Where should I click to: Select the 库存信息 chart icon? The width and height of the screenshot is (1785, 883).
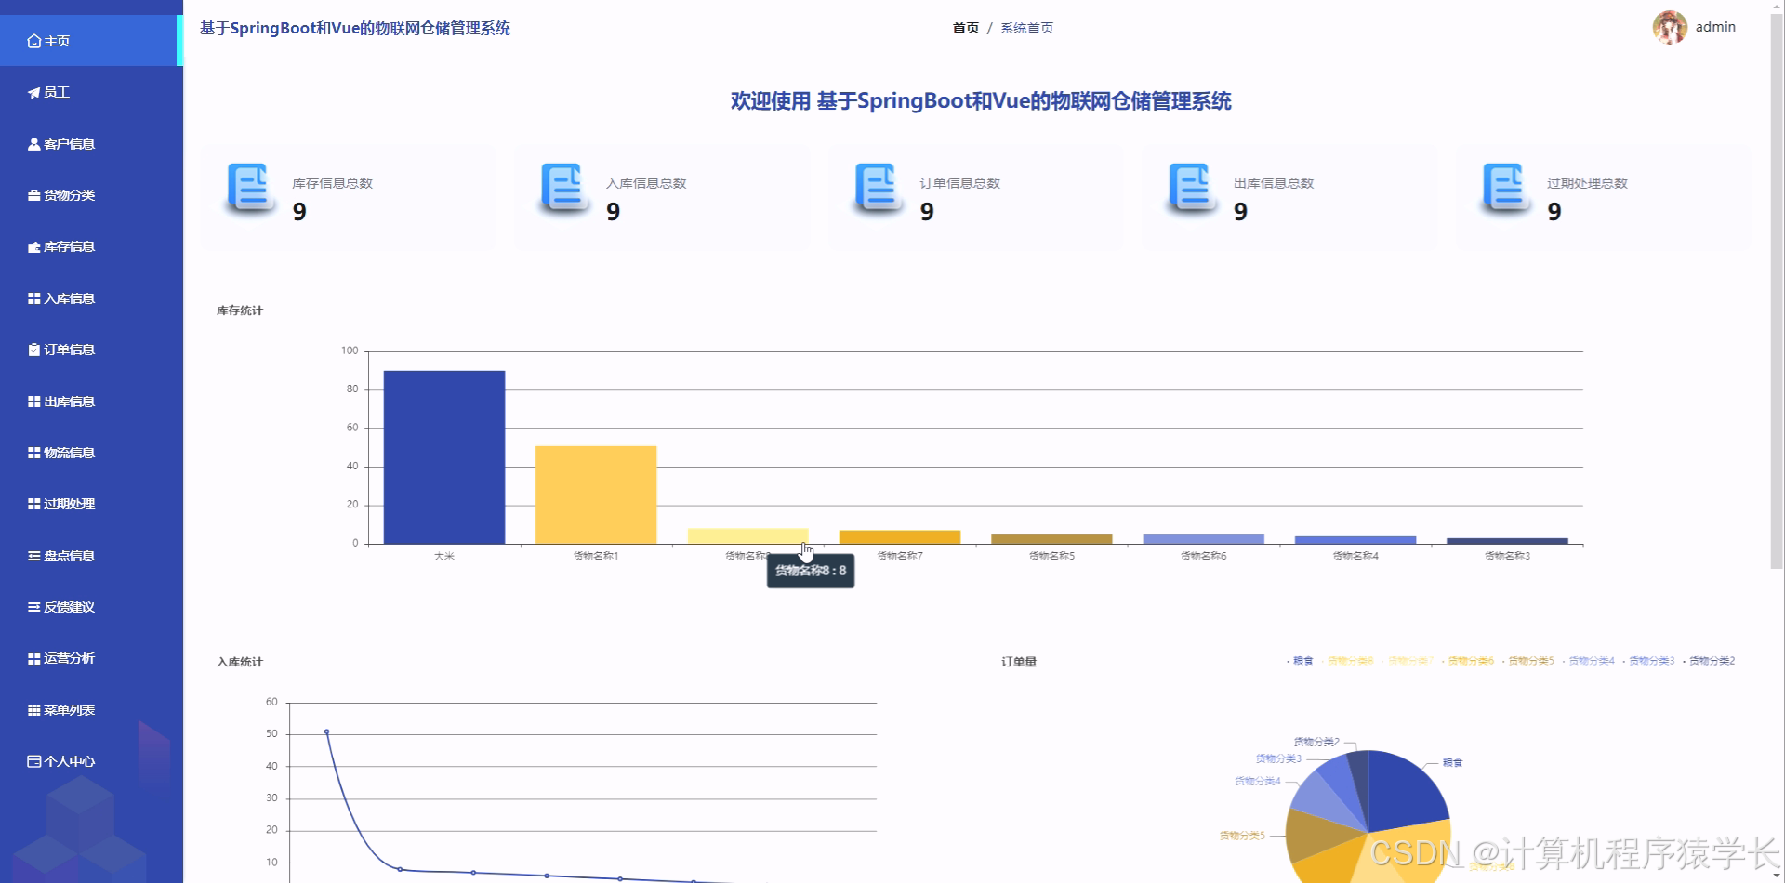coord(33,246)
